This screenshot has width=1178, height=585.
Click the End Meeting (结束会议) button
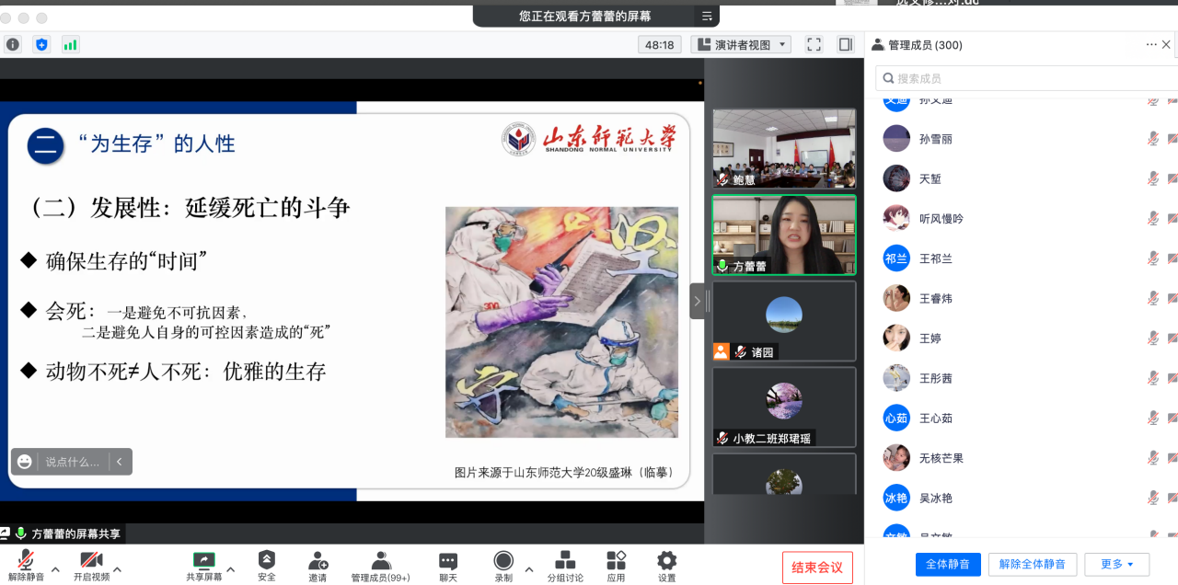pyautogui.click(x=817, y=568)
